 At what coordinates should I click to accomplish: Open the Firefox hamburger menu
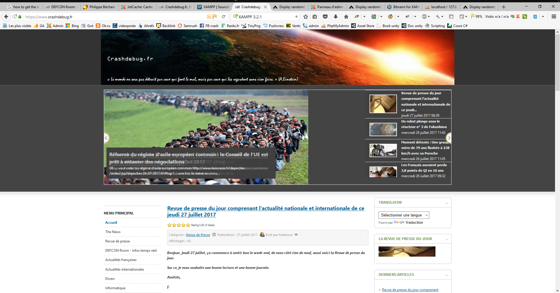[x=554, y=17]
